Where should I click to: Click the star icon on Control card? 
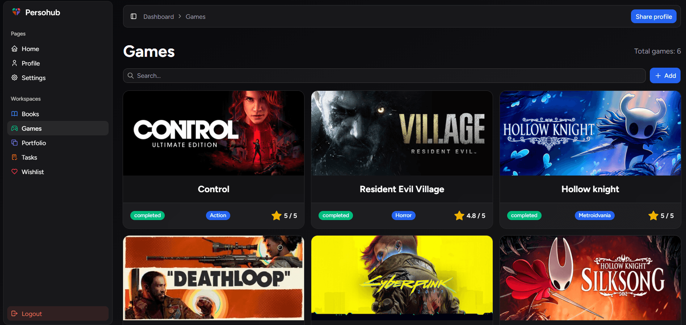(x=276, y=215)
